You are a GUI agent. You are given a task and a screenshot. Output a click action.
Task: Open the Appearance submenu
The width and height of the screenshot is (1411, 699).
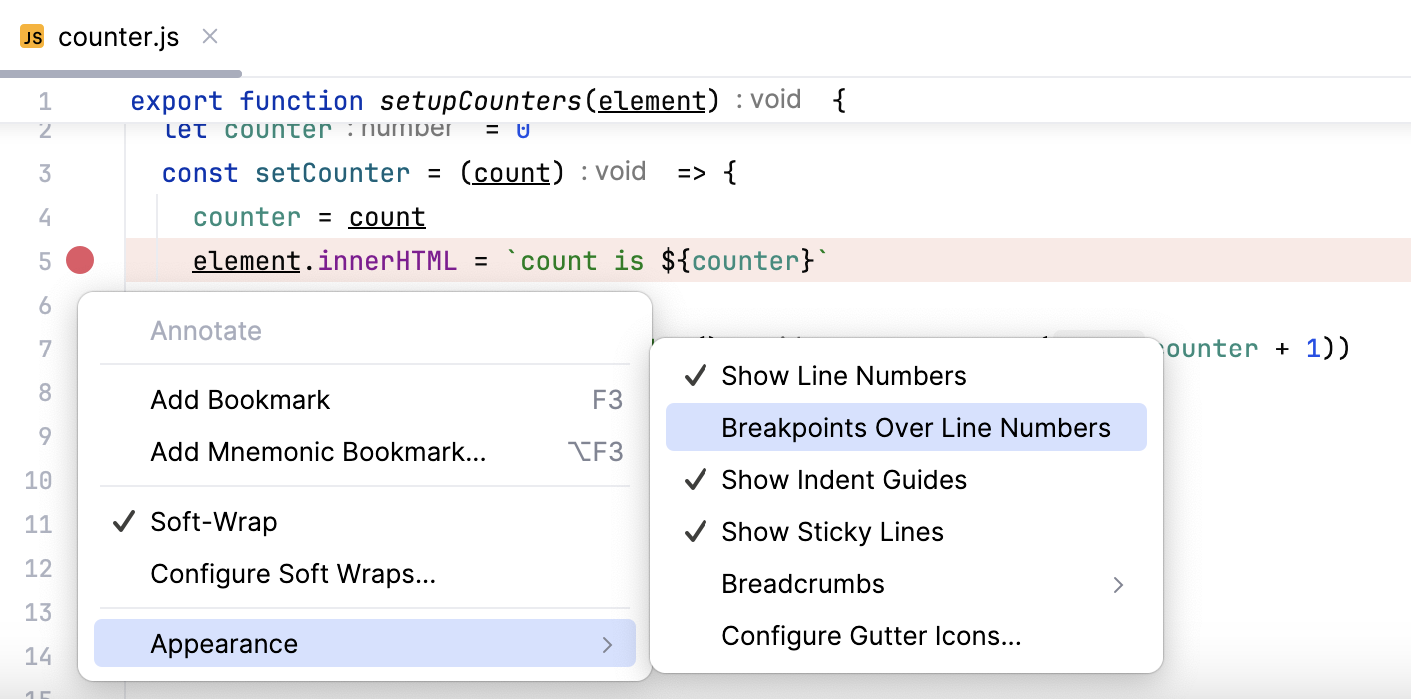[x=224, y=643]
